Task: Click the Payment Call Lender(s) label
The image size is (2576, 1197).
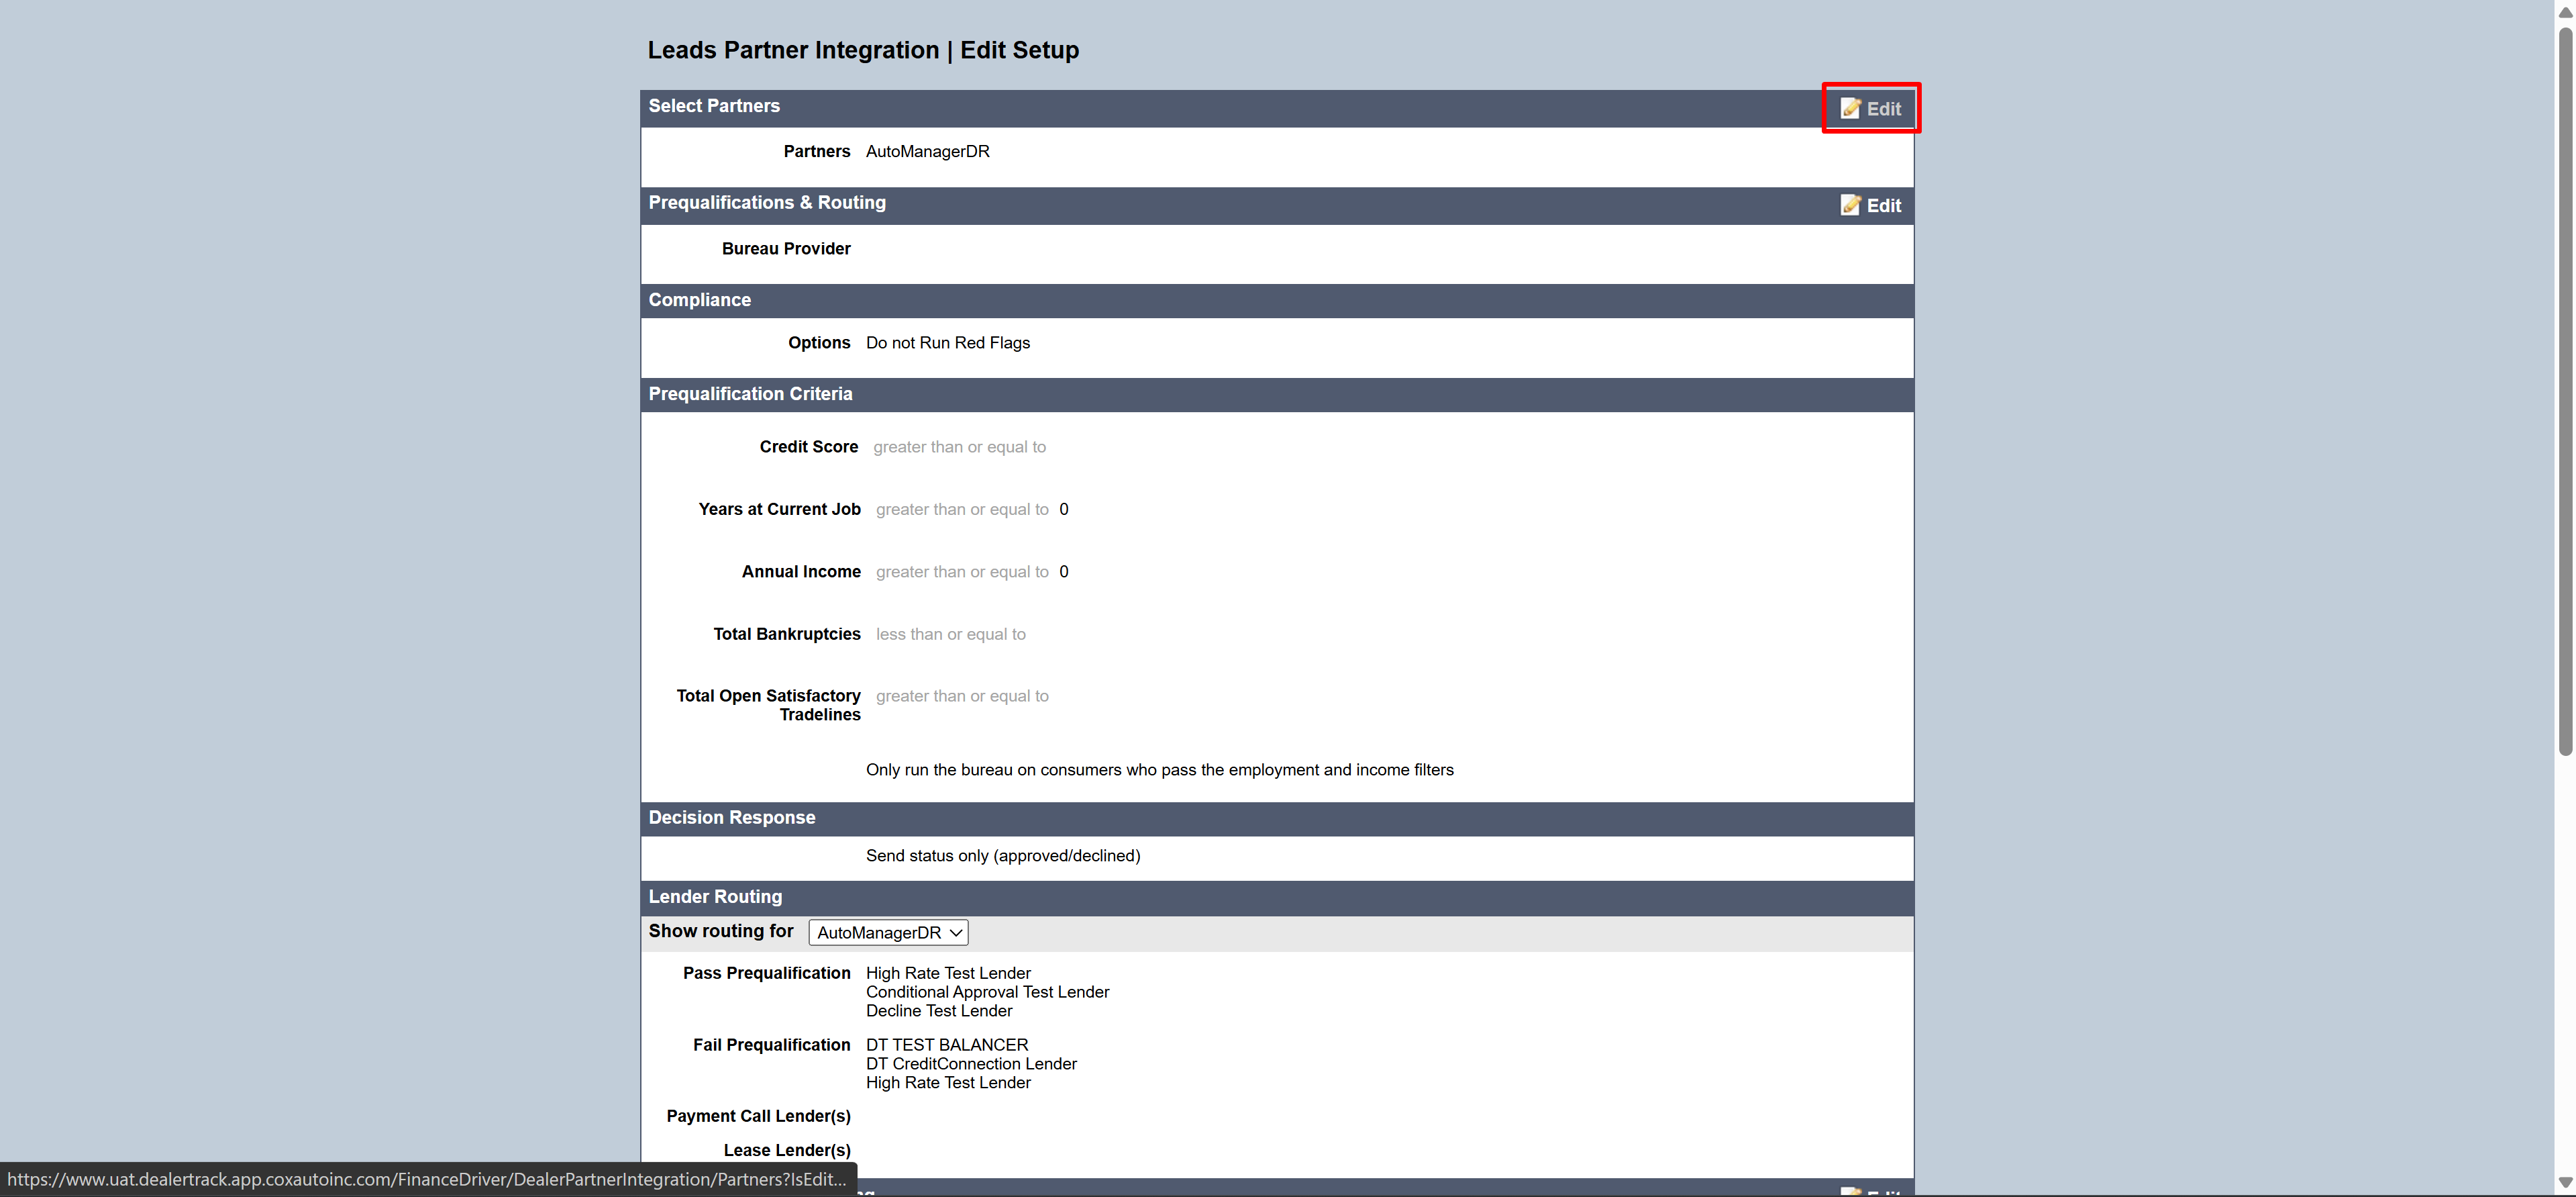Action: pyautogui.click(x=758, y=1116)
